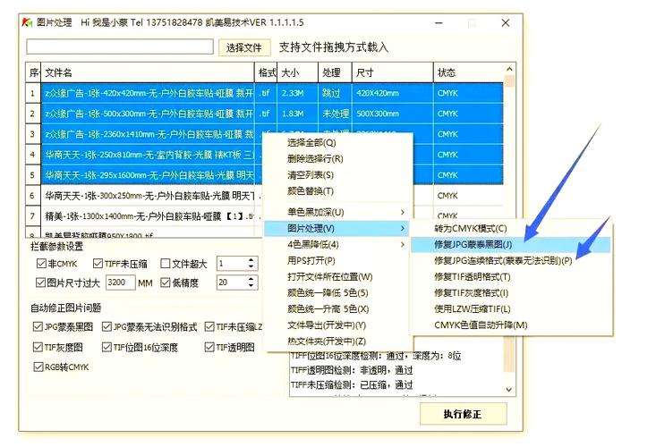
Task: Toggle the TIF透明图 checkbox
Action: (x=209, y=347)
